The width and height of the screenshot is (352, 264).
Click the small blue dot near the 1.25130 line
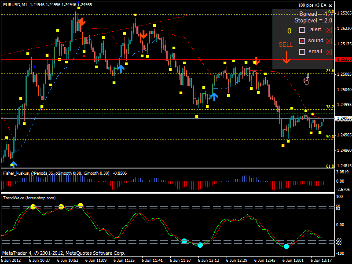click(34, 67)
